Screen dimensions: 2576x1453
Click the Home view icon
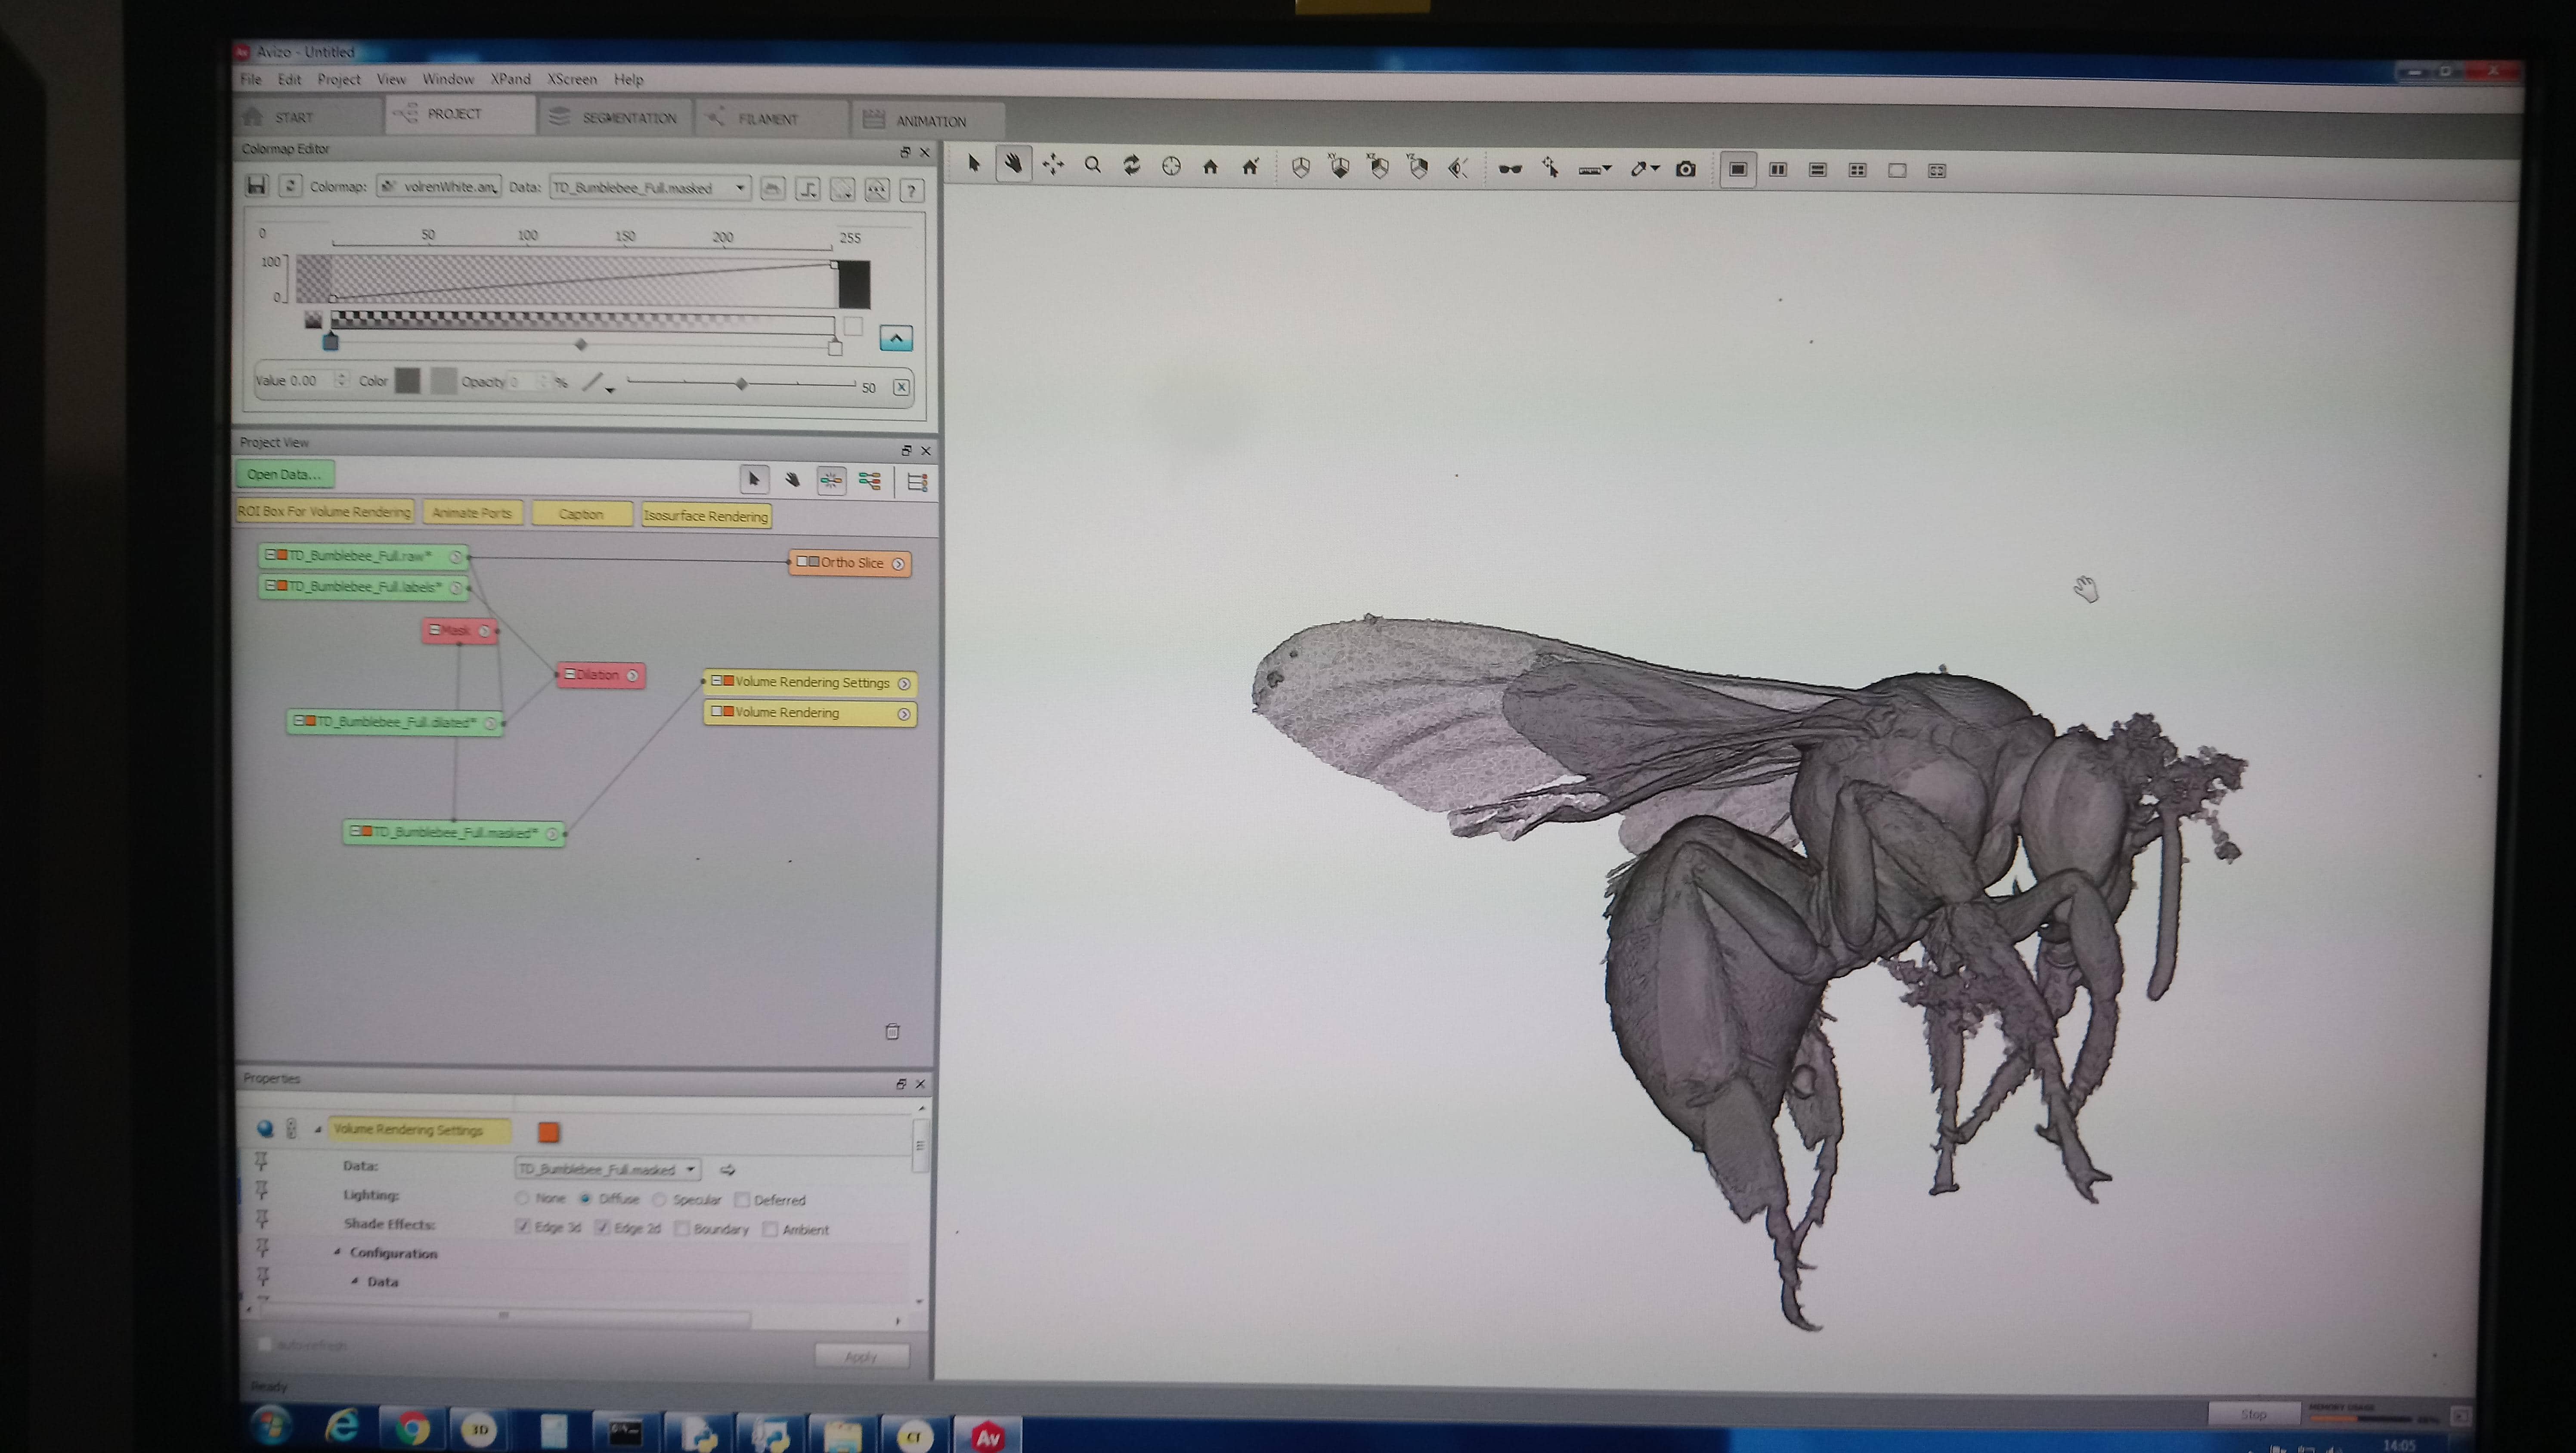pos(1210,167)
